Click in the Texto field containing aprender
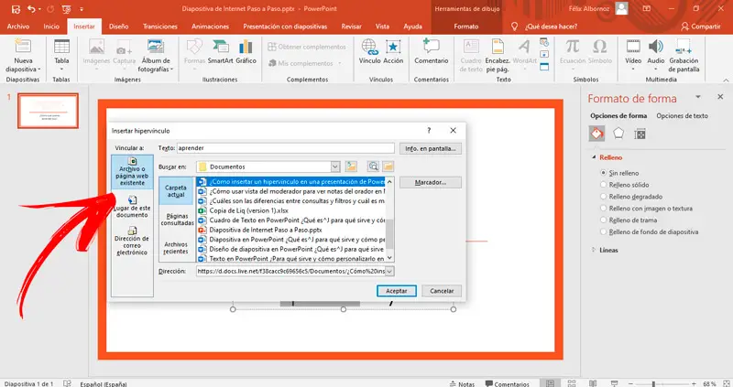Viewport: 733px width, 387px height. click(286, 148)
